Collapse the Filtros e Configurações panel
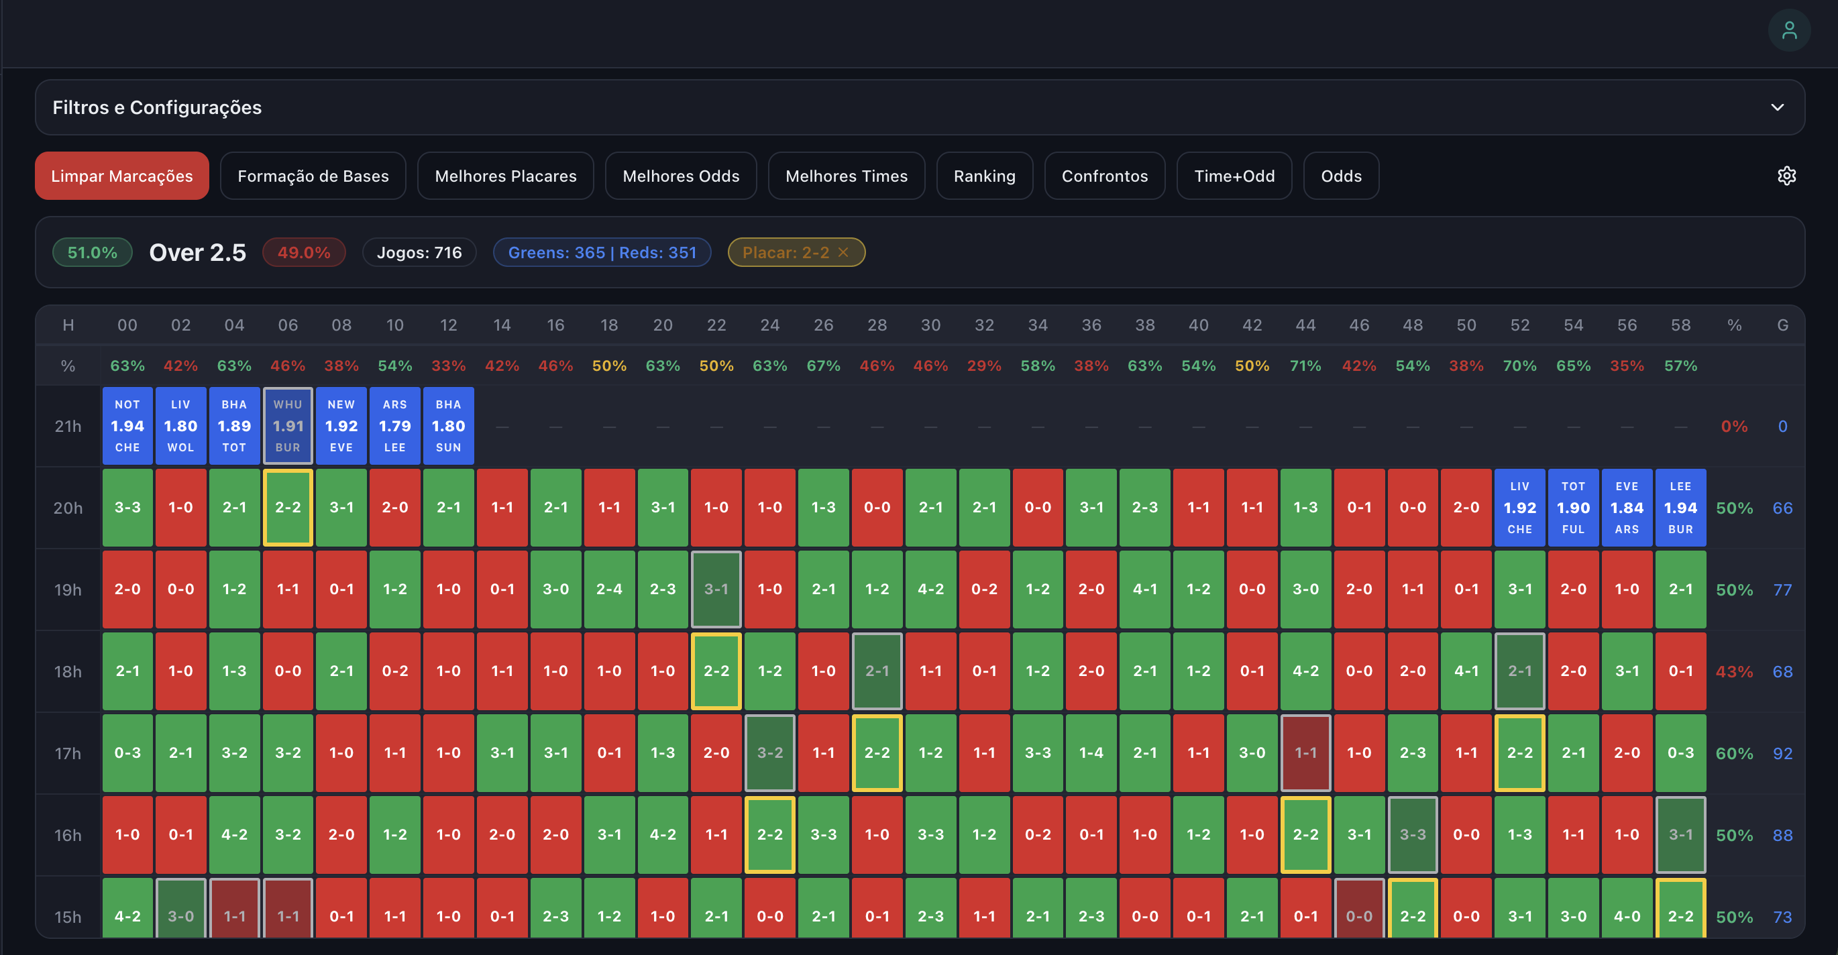1838x955 pixels. (1777, 108)
